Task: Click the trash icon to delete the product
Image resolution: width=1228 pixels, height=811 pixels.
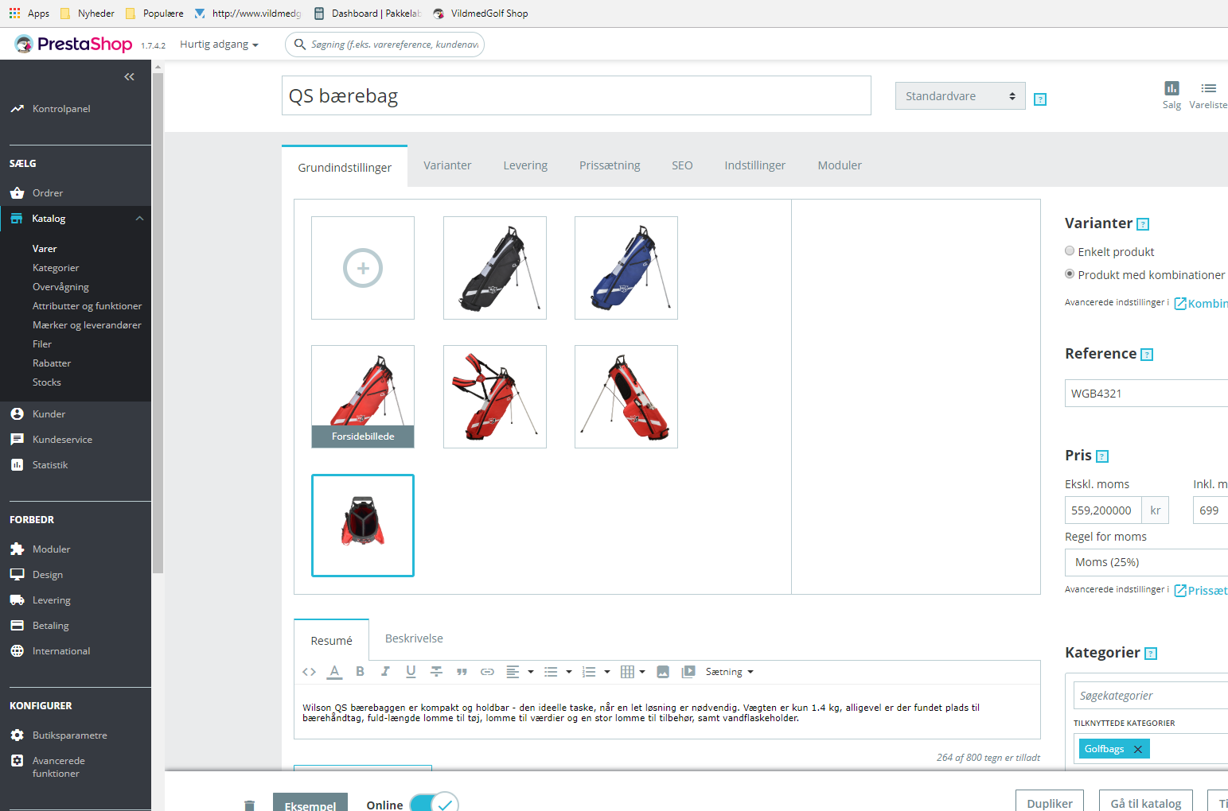Action: pos(249,805)
